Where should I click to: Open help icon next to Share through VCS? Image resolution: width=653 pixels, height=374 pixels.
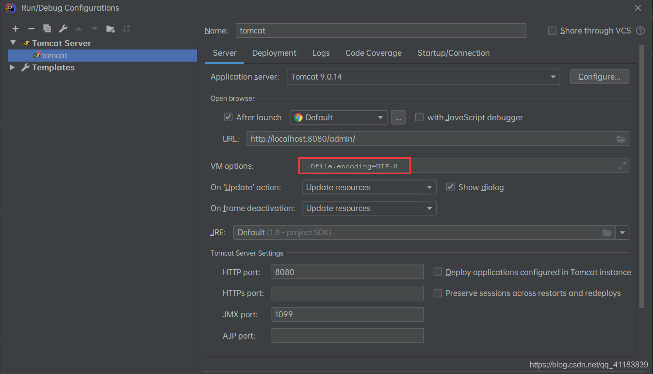point(640,31)
